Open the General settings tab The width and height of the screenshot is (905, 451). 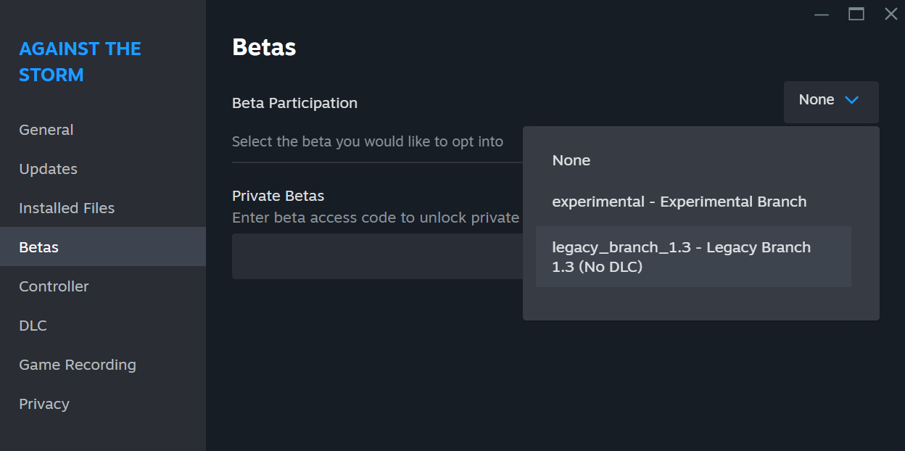coord(46,130)
